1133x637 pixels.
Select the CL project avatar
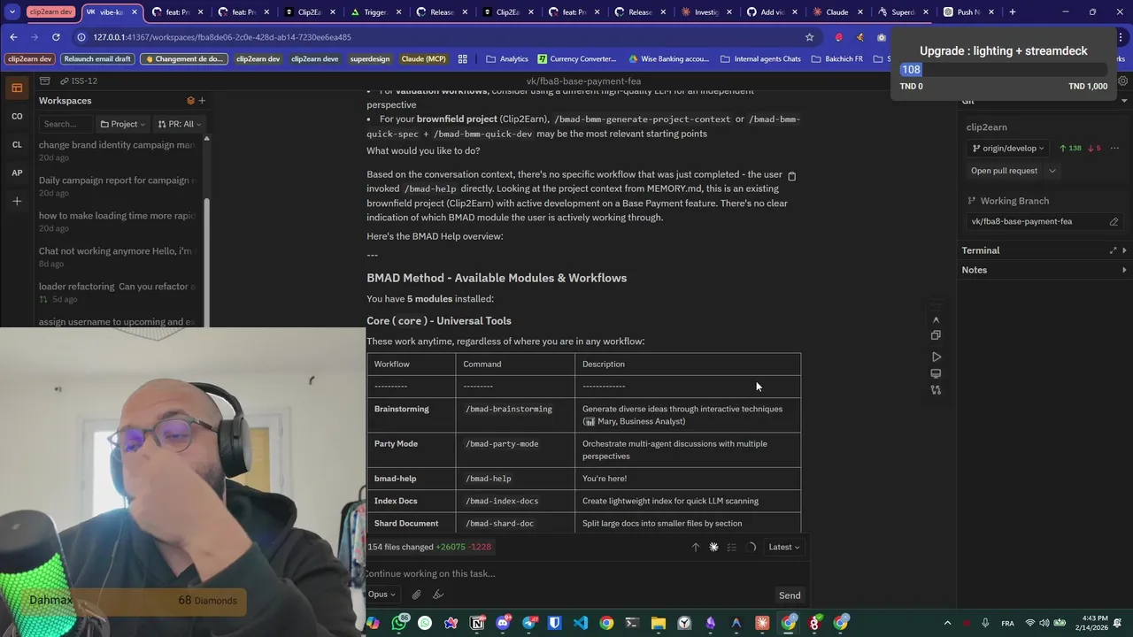point(17,144)
